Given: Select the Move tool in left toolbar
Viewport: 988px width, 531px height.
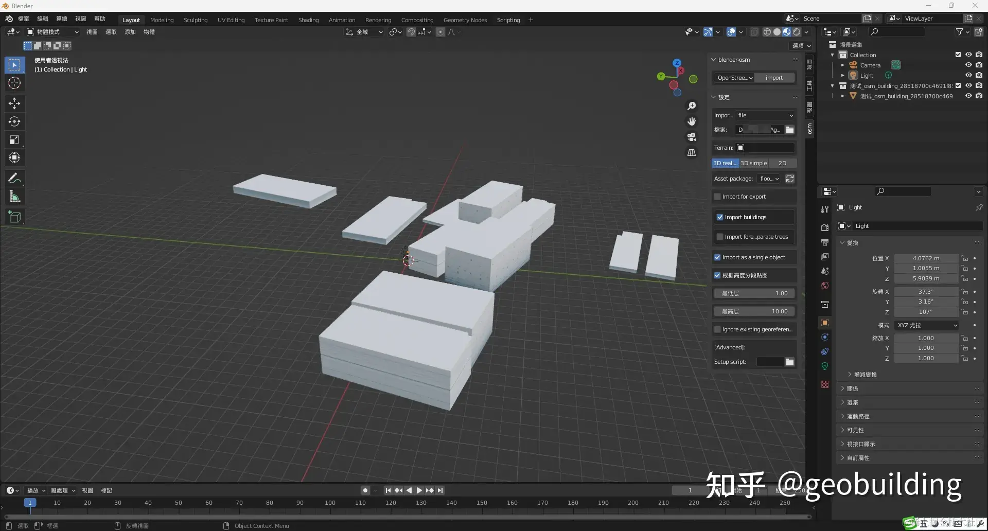Looking at the screenshot, I should (x=14, y=103).
